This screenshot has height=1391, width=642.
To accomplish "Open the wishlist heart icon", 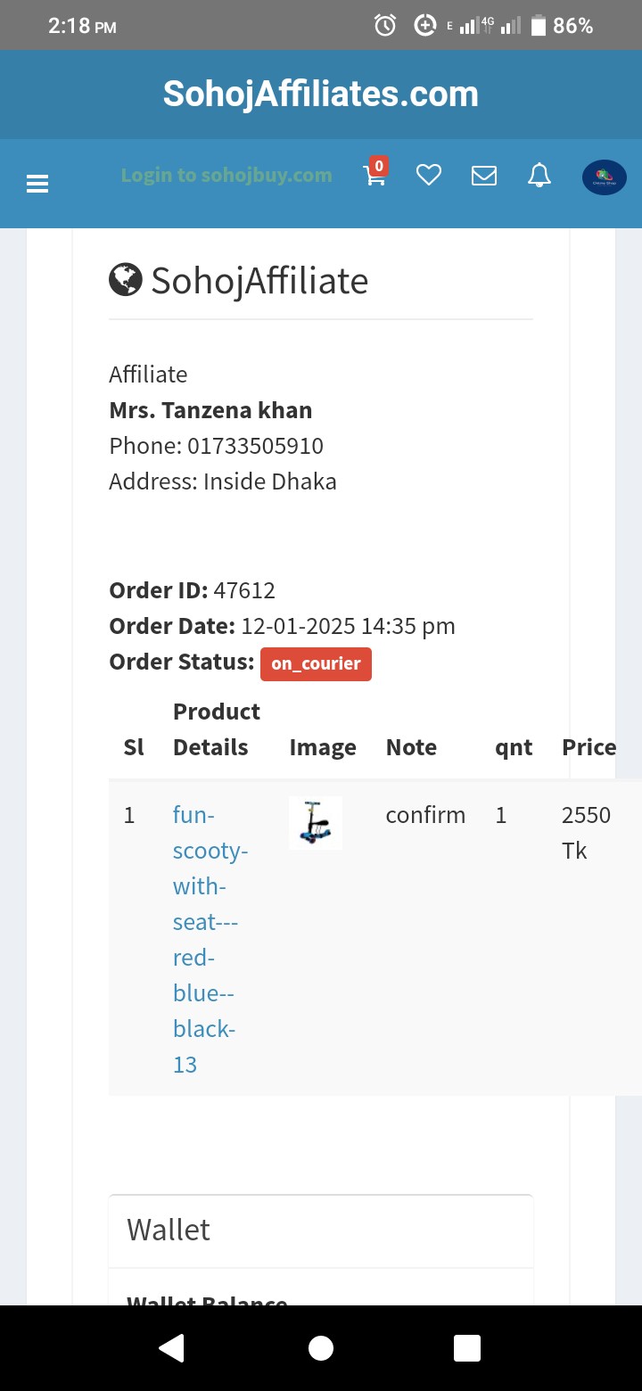I will tap(429, 176).
